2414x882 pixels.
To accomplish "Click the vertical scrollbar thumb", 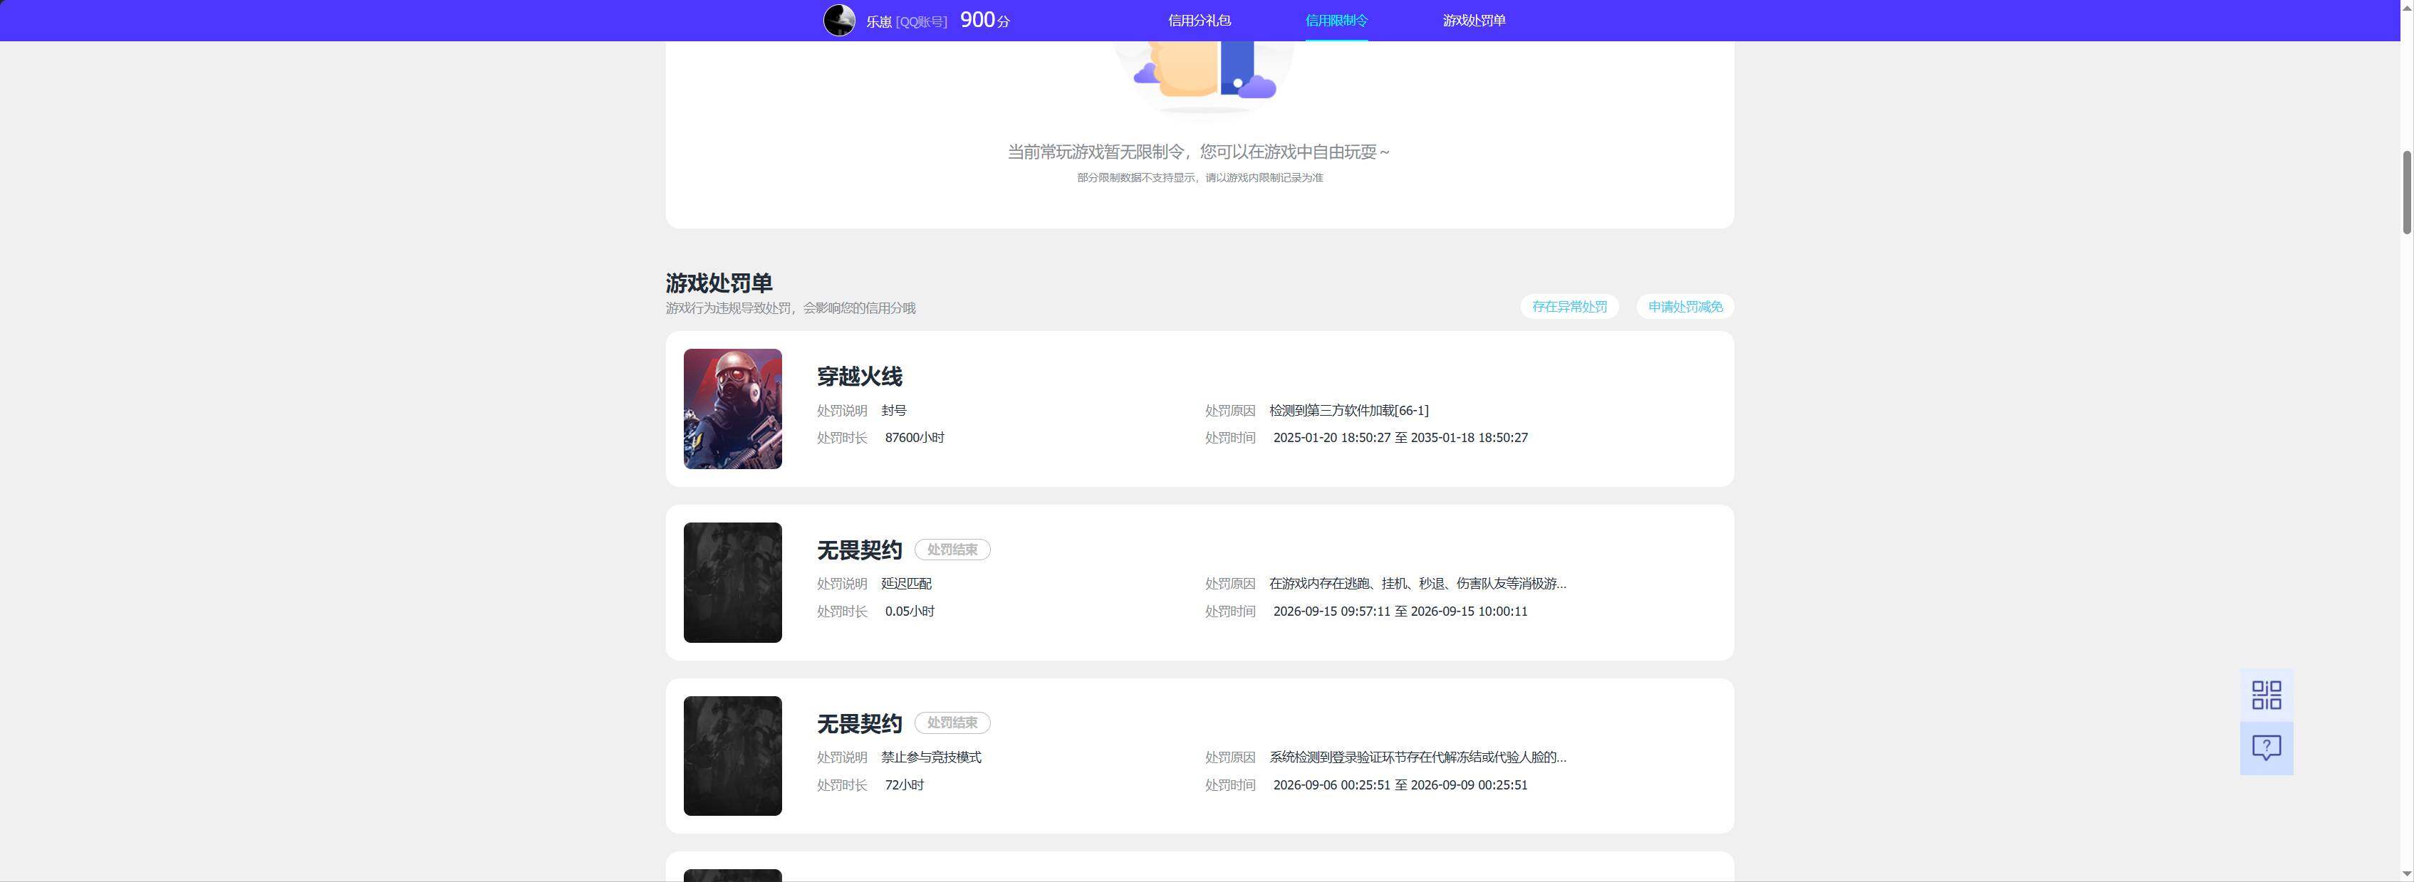I will [x=2406, y=192].
